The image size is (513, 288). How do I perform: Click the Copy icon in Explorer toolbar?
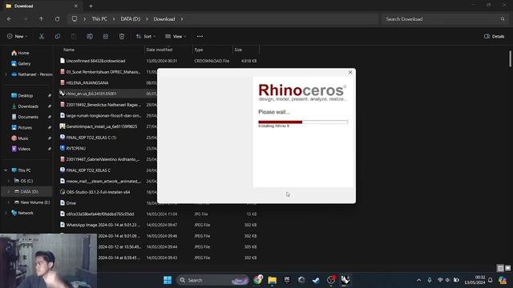[x=58, y=37]
